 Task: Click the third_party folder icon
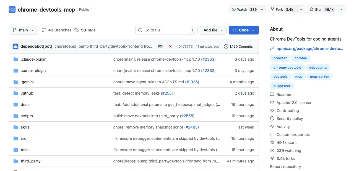click(x=16, y=161)
